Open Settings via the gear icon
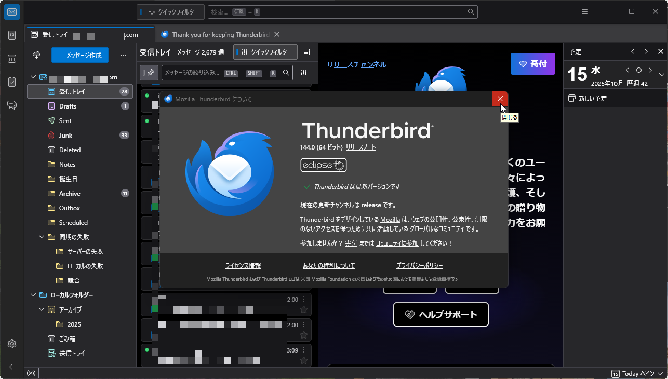Screen dimensions: 668x379 (x=11, y=343)
